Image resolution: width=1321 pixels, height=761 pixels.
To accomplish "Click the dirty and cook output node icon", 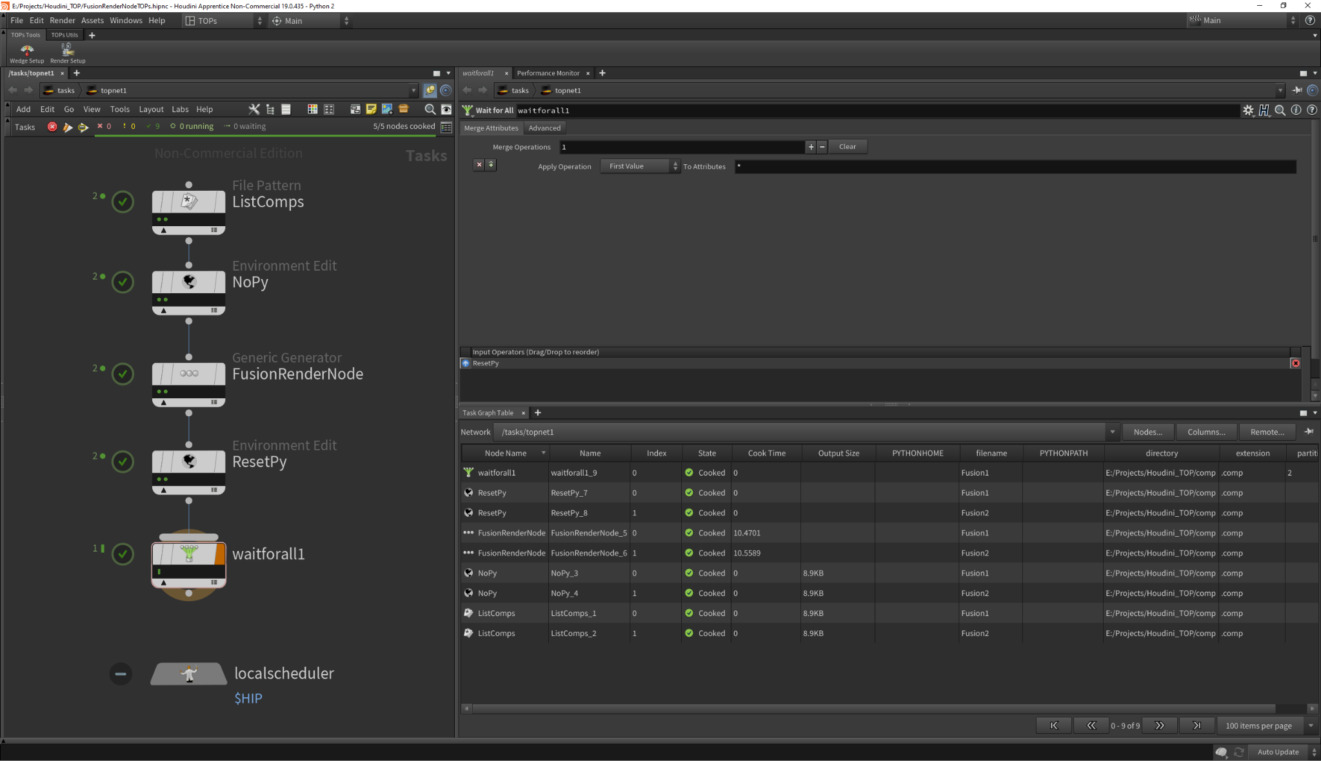I will [x=67, y=127].
